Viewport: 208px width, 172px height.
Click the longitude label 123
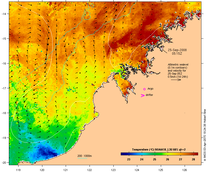click(x=113, y=170)
